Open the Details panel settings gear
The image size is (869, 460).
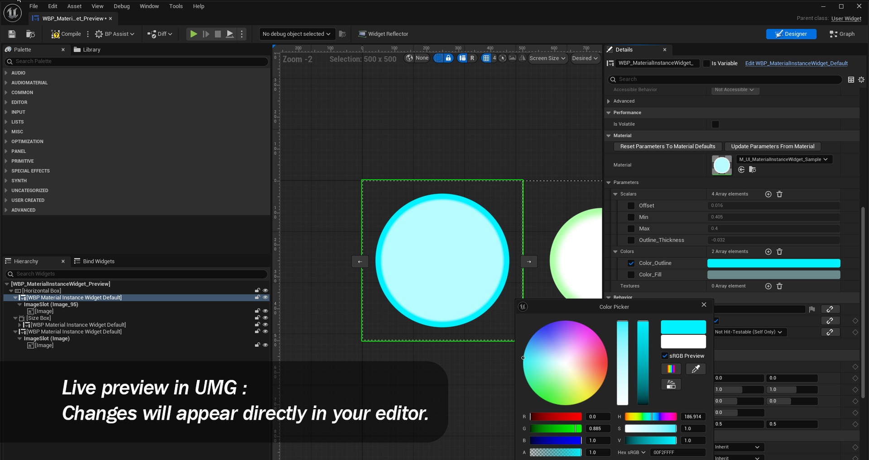[x=861, y=80]
